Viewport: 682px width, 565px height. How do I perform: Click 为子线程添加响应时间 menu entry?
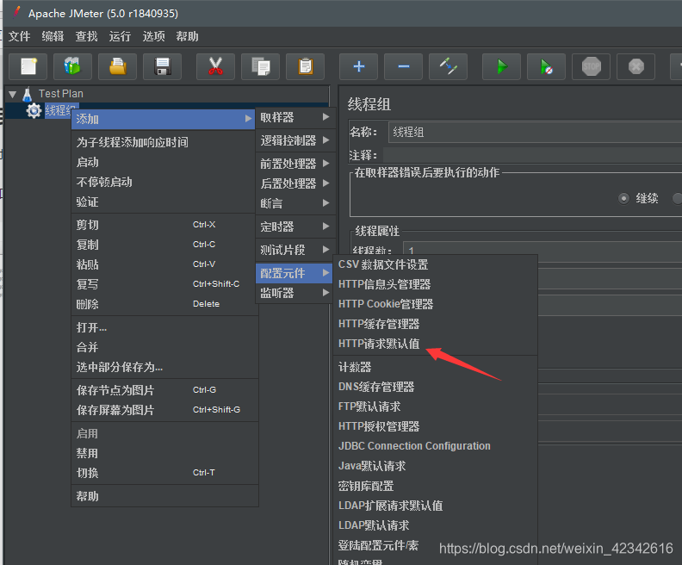[x=164, y=142]
